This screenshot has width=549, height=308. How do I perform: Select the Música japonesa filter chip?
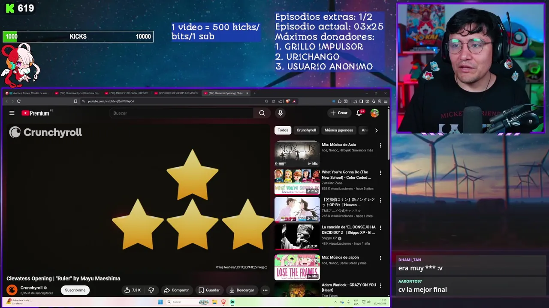click(339, 130)
